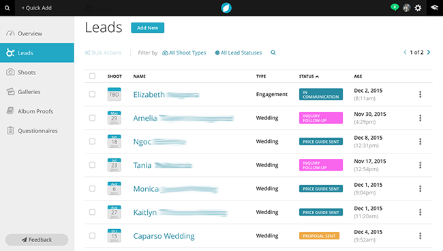This screenshot has width=443, height=251.
Task: Open the user avatar profile picture
Action: click(407, 8)
